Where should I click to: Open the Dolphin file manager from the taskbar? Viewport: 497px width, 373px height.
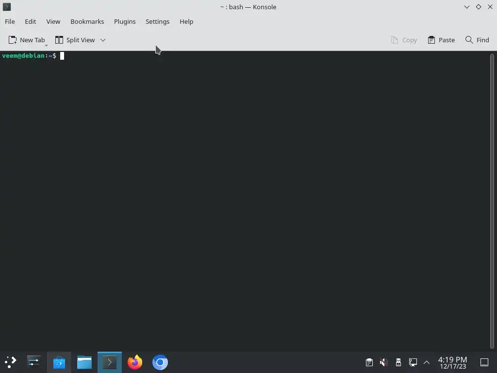pyautogui.click(x=84, y=362)
